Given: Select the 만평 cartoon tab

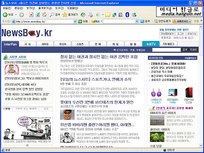Looking at the screenshot, I should [7, 109].
